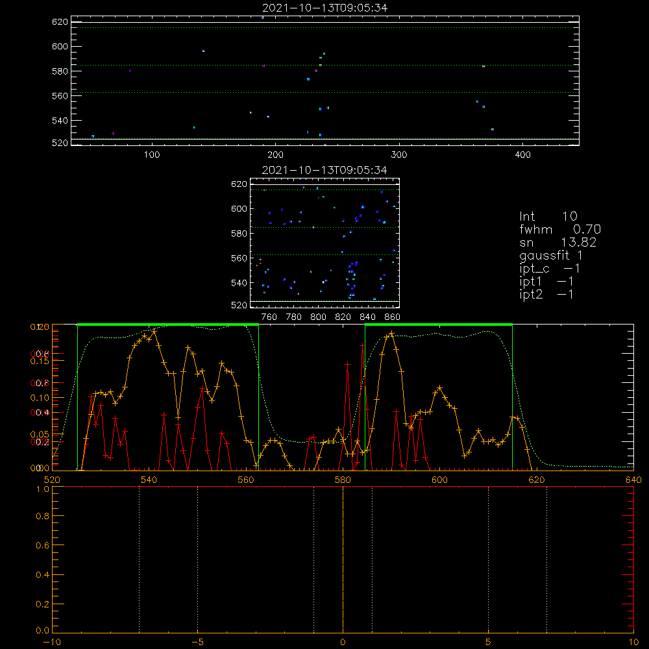Click the 'ipt1 -1' readout line
This screenshot has width=649, height=649.
coord(546,282)
